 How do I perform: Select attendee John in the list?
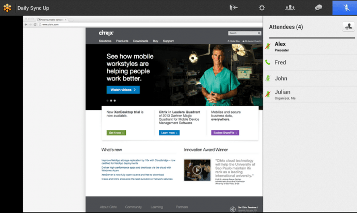click(310, 78)
